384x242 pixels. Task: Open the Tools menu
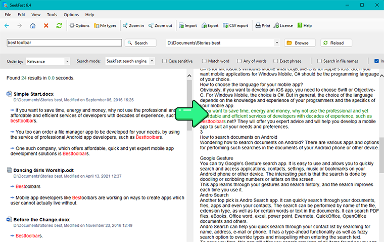[52, 15]
